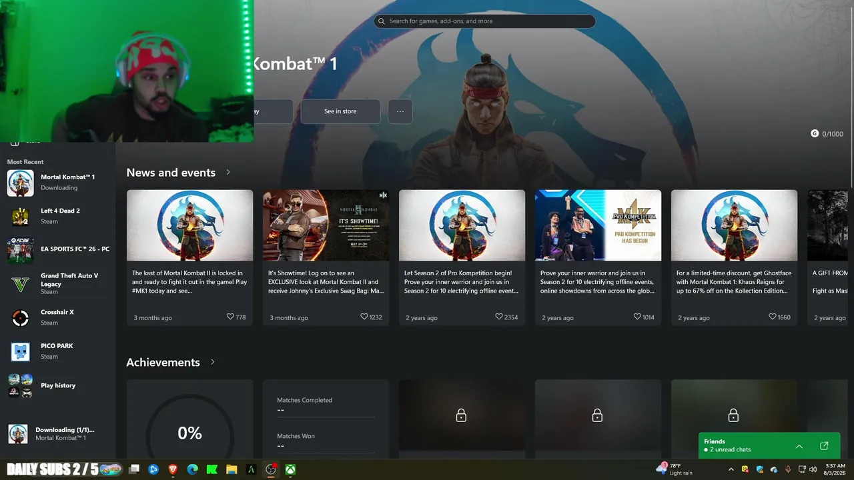The width and height of the screenshot is (854, 480).
Task: Open the Xbox app from the taskbar
Action: (x=291, y=469)
